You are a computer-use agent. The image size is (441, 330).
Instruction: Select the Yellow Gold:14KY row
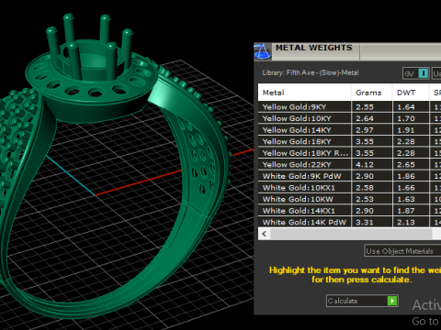pos(349,130)
